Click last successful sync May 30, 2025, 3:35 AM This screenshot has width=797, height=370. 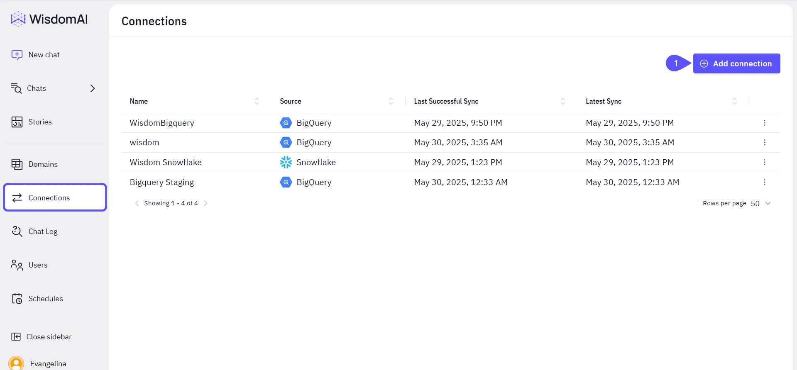click(x=458, y=142)
